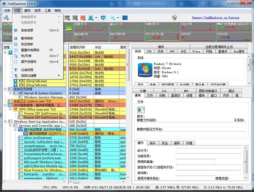Click the 命令行 text field

coord(209,151)
